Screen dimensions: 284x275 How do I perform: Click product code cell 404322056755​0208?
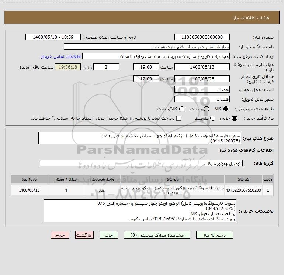(x=243, y=190)
